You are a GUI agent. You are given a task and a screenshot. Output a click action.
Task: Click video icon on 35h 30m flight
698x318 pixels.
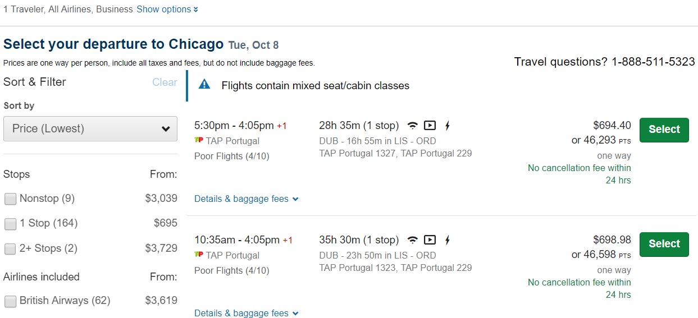point(430,240)
